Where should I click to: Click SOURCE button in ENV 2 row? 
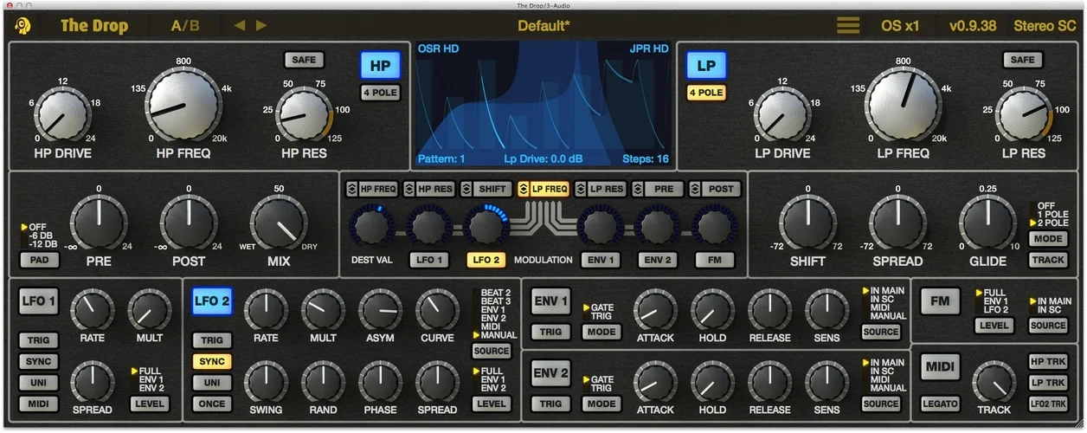pyautogui.click(x=881, y=404)
